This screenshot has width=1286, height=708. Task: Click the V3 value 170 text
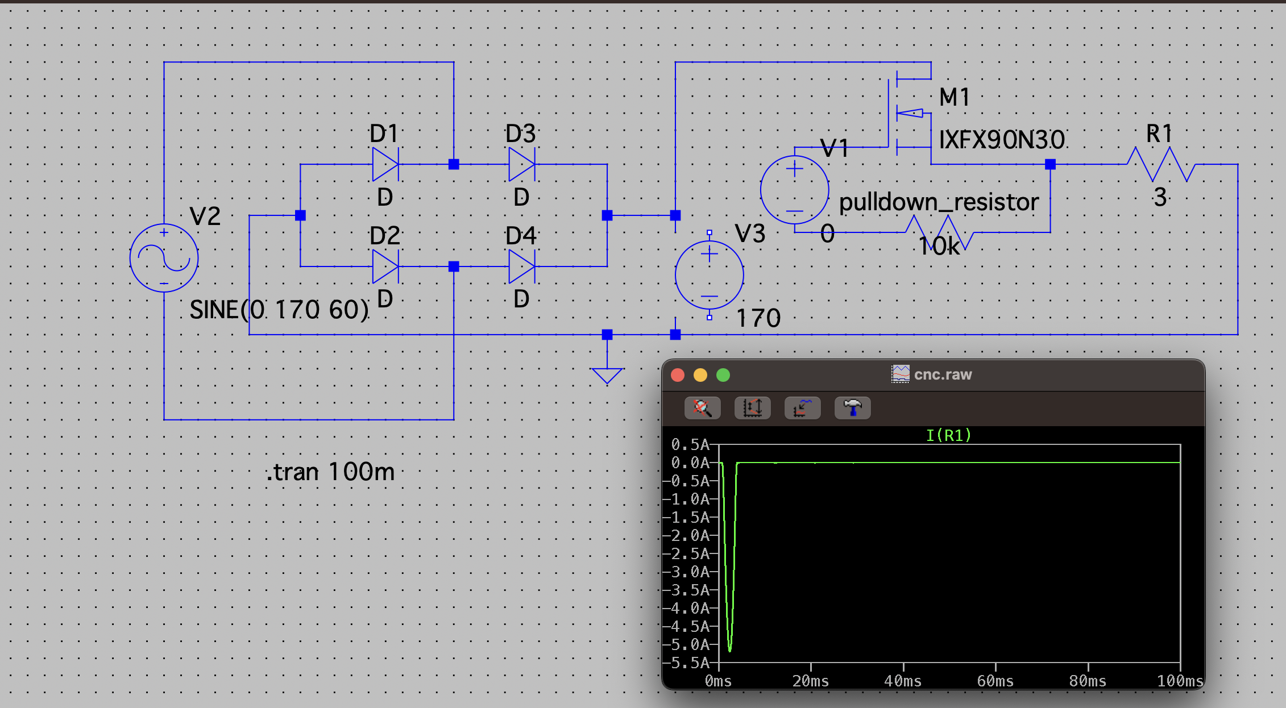[x=758, y=318]
